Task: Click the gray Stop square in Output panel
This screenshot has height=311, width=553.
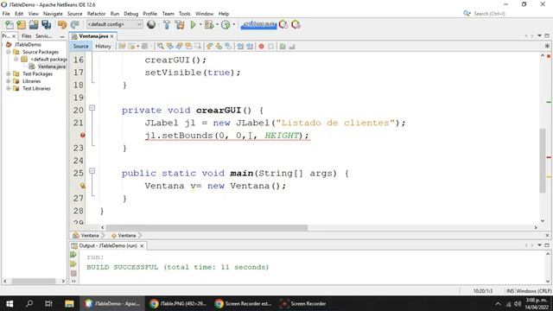Action: (73, 273)
